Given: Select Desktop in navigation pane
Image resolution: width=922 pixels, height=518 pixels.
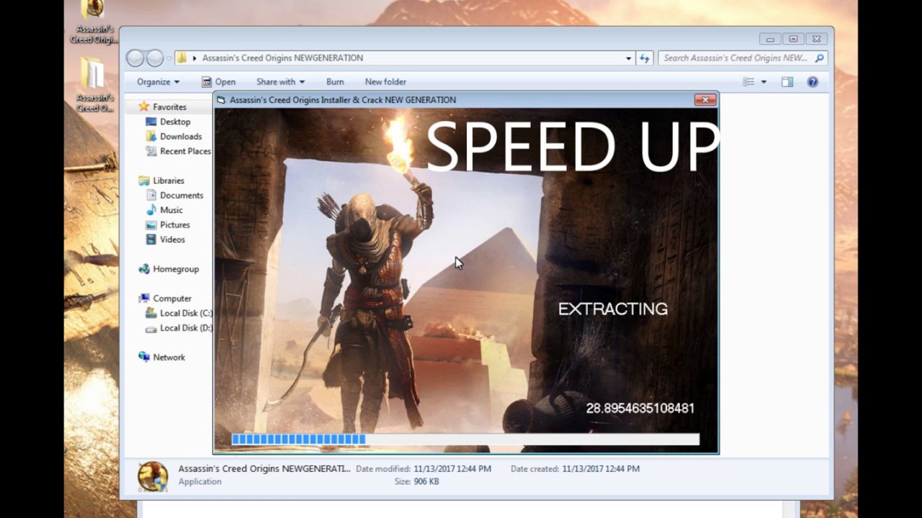Looking at the screenshot, I should (175, 122).
